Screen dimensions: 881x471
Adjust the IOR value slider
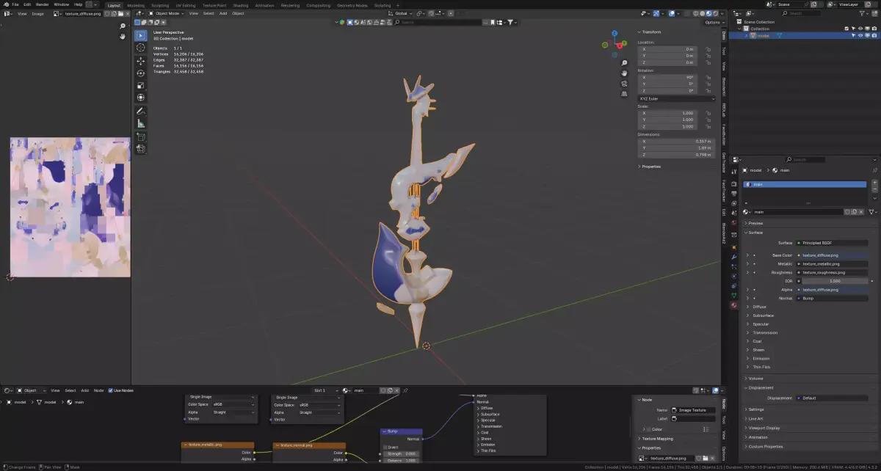pyautogui.click(x=833, y=281)
